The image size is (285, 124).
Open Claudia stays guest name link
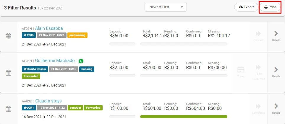pyautogui.click(x=48, y=101)
